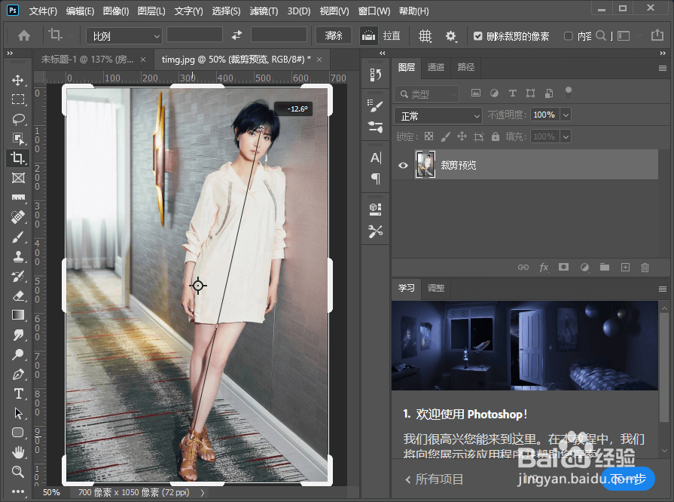Open the opacity slider dropdown arrow
674x502 pixels.
coord(566,115)
